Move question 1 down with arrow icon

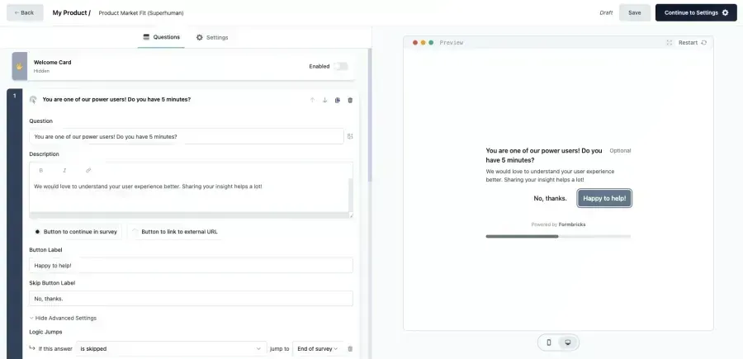(x=325, y=100)
